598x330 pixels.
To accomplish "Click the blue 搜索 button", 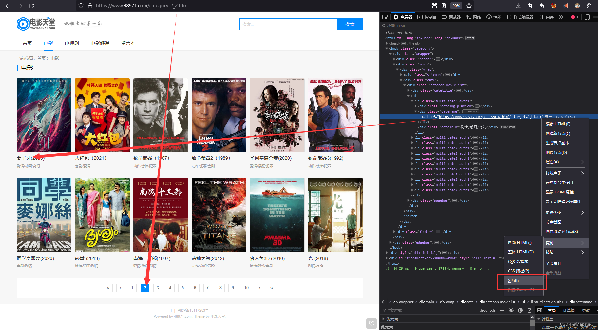I will coord(350,24).
